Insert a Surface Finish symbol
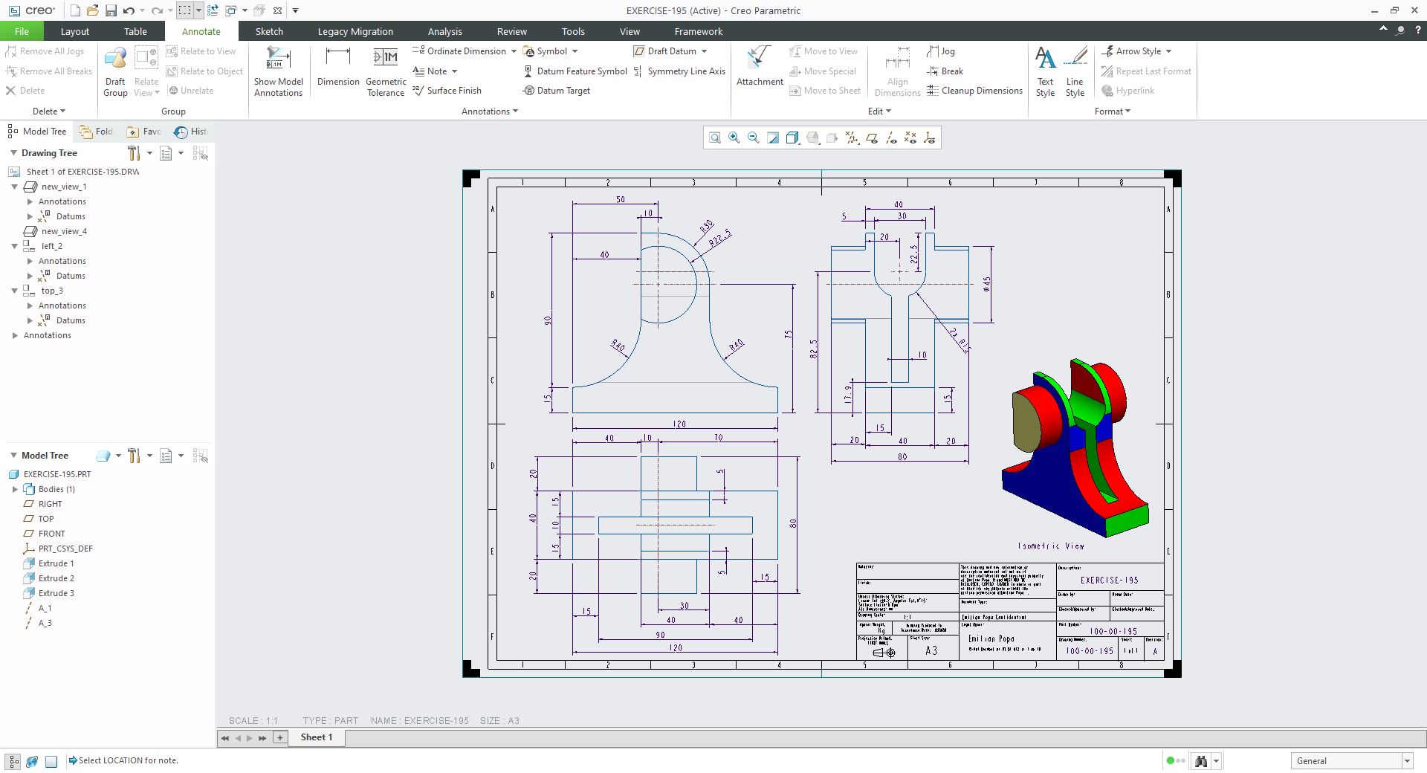This screenshot has height=773, width=1427. [447, 91]
